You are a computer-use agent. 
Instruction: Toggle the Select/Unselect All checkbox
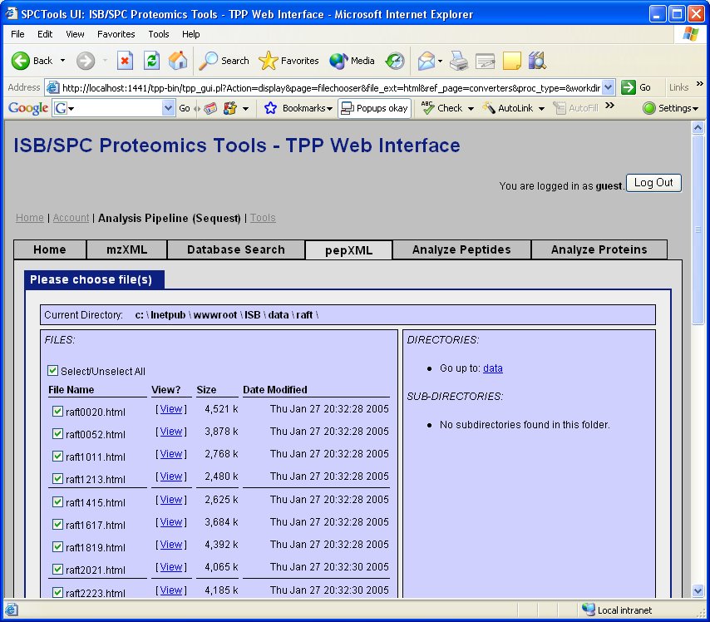click(53, 370)
